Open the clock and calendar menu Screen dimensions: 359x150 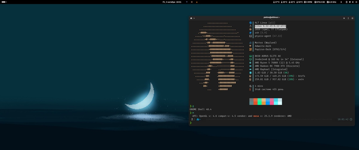pyautogui.click(x=172, y=2)
